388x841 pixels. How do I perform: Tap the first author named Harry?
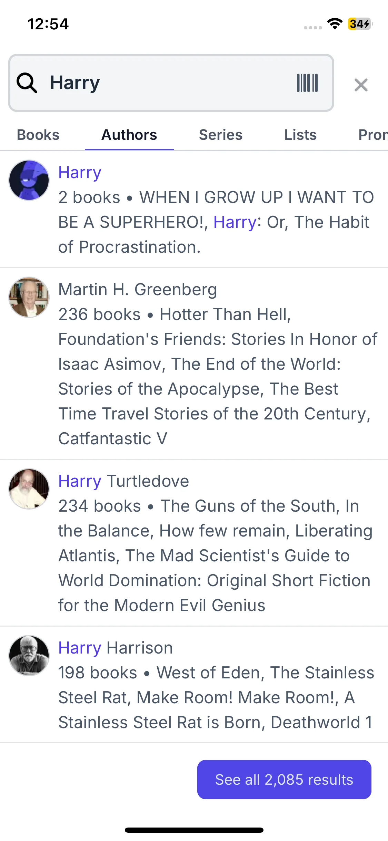(x=80, y=172)
